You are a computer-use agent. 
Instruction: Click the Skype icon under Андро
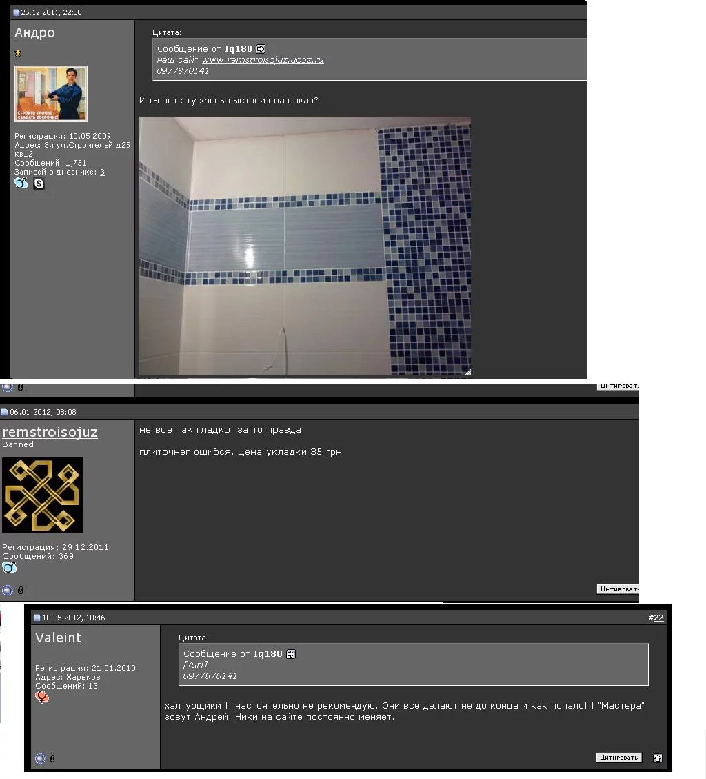39,184
